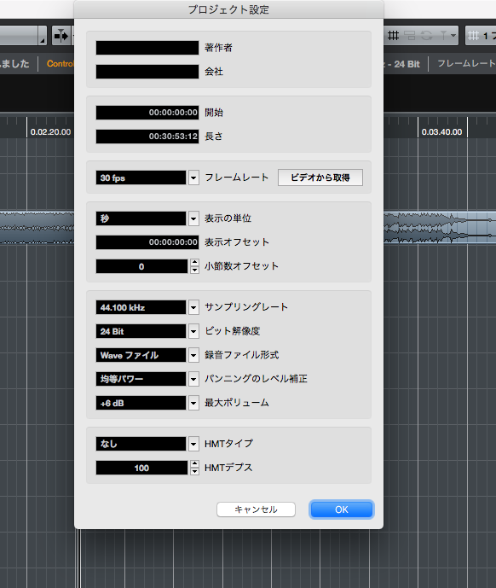Click the grayed Snap type icon

410,36
